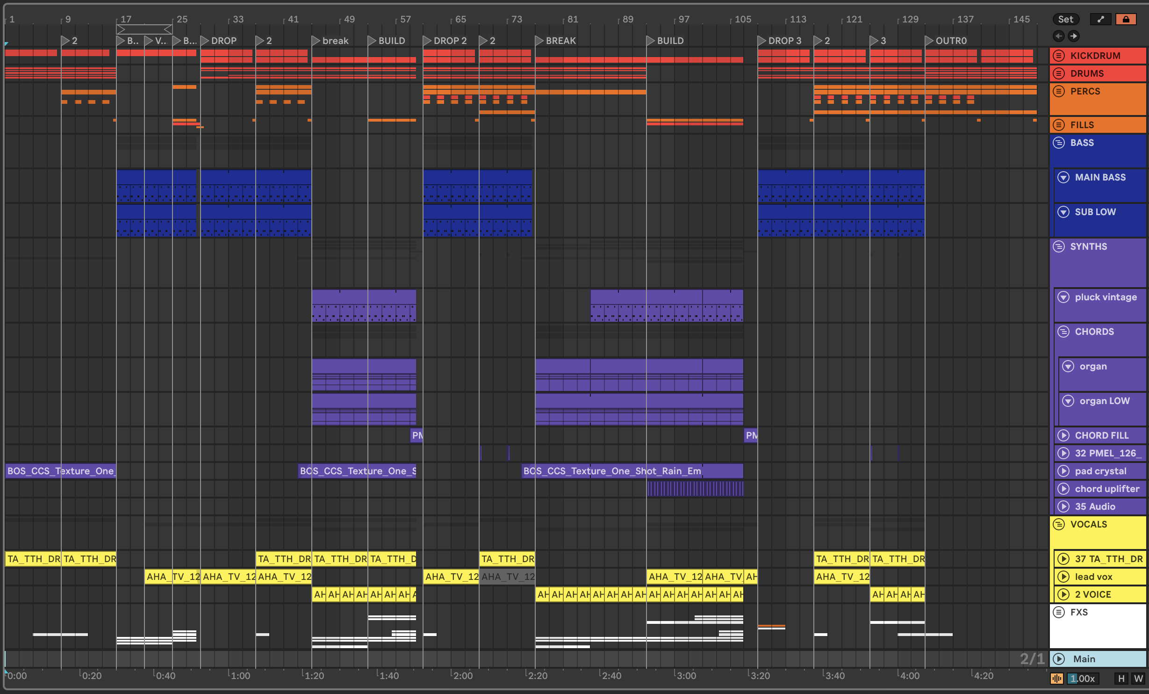
Task: Collapse the organ LOW track arrow
Action: [1069, 401]
